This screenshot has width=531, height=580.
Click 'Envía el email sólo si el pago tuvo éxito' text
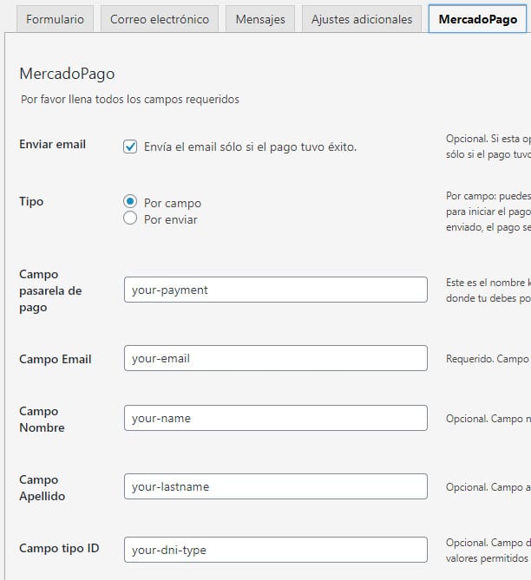pos(250,147)
